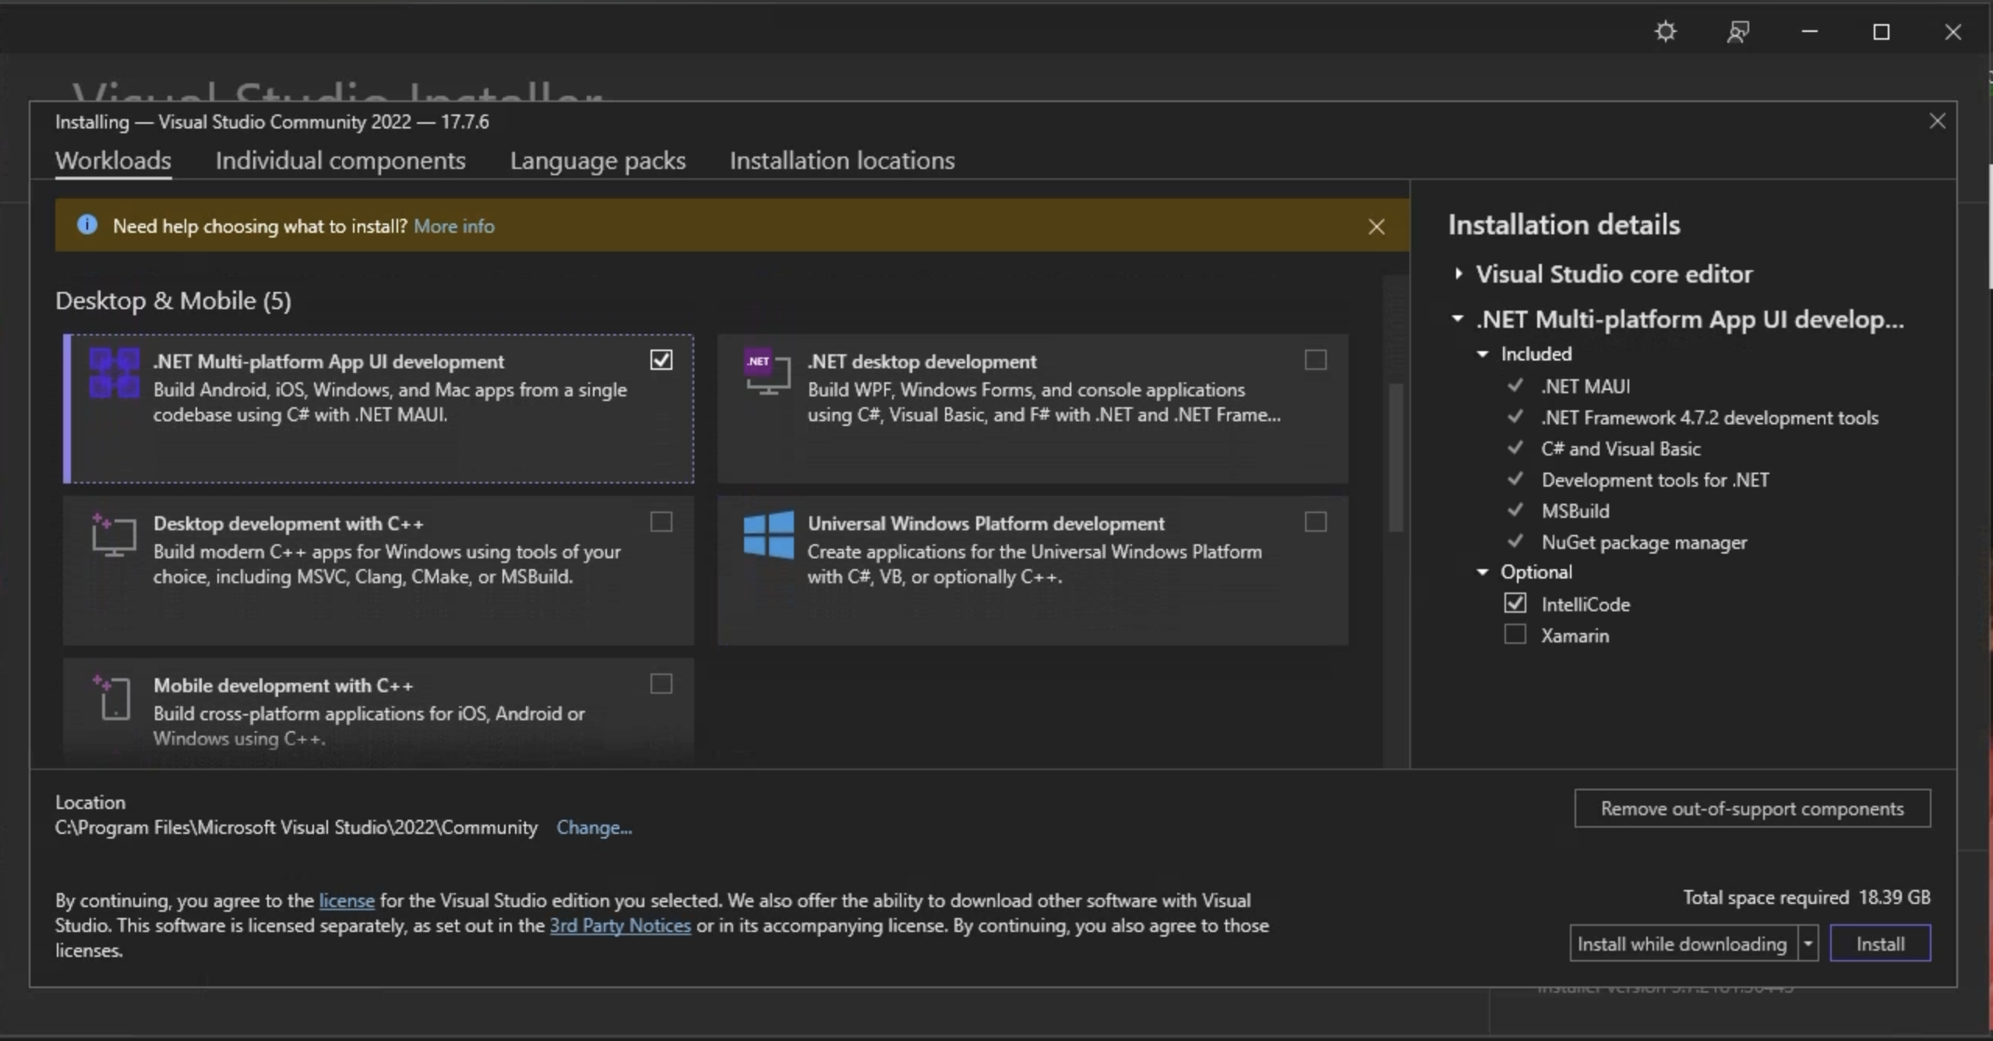Open the Language packs tab

[598, 160]
